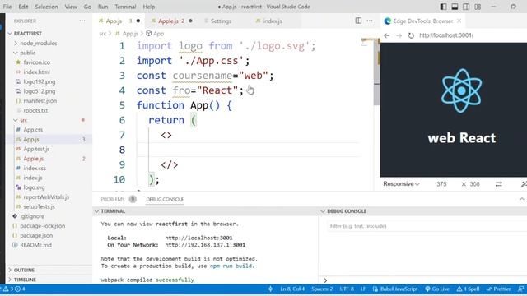Expand the TIMELINE section
The width and height of the screenshot is (527, 296).
25,280
